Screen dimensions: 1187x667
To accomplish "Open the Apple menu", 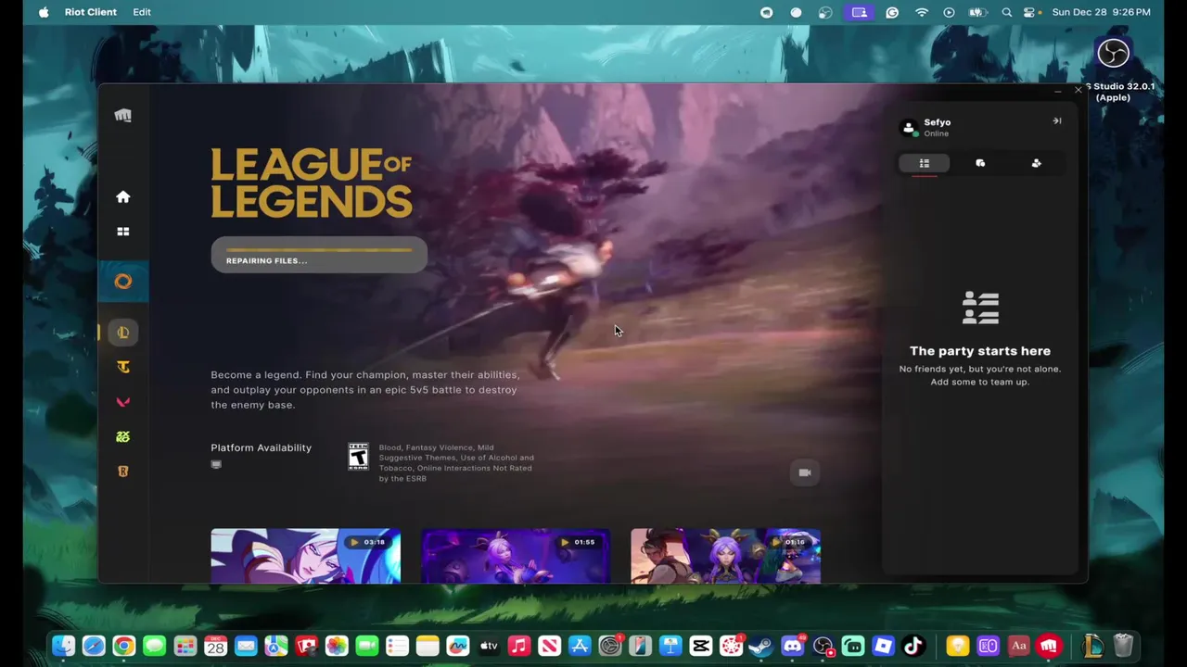I will point(44,12).
